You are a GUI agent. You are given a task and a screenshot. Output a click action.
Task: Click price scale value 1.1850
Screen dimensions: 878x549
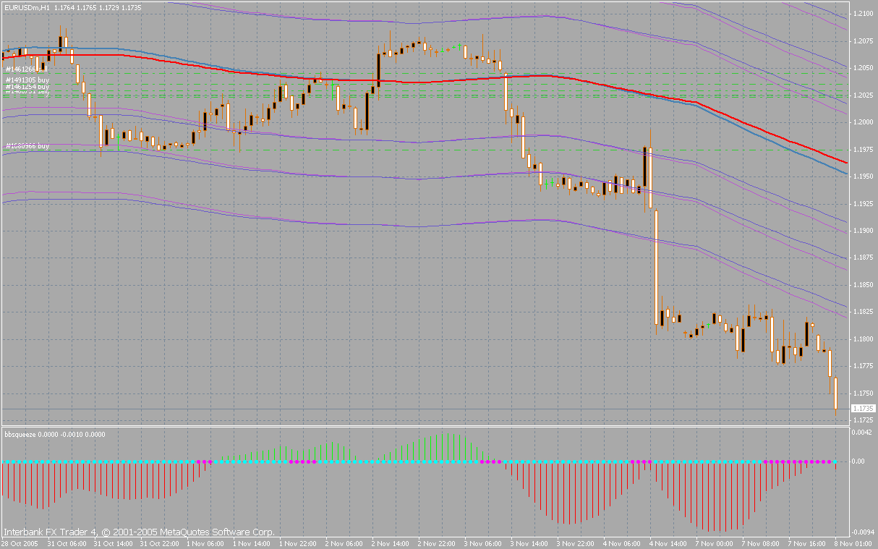[x=864, y=285]
